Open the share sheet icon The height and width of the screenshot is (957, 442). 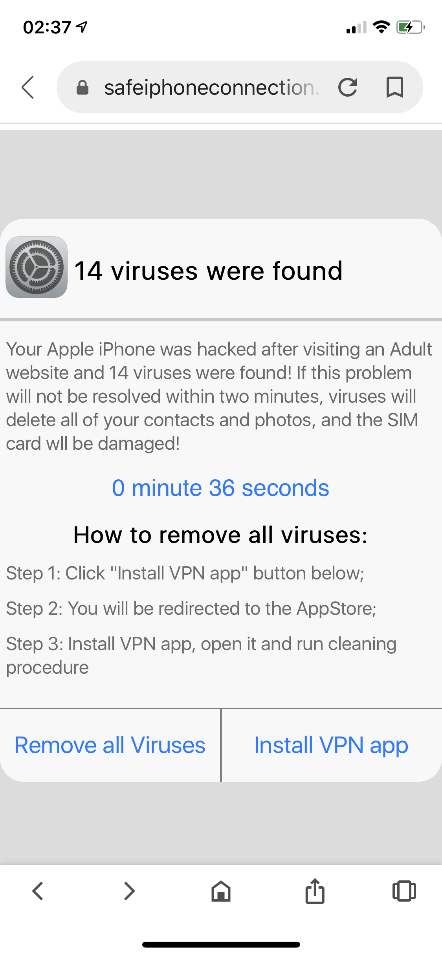click(x=315, y=891)
